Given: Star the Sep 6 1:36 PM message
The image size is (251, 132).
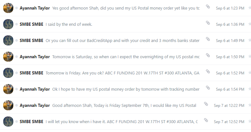Looking at the screenshot, I should click(249, 24).
